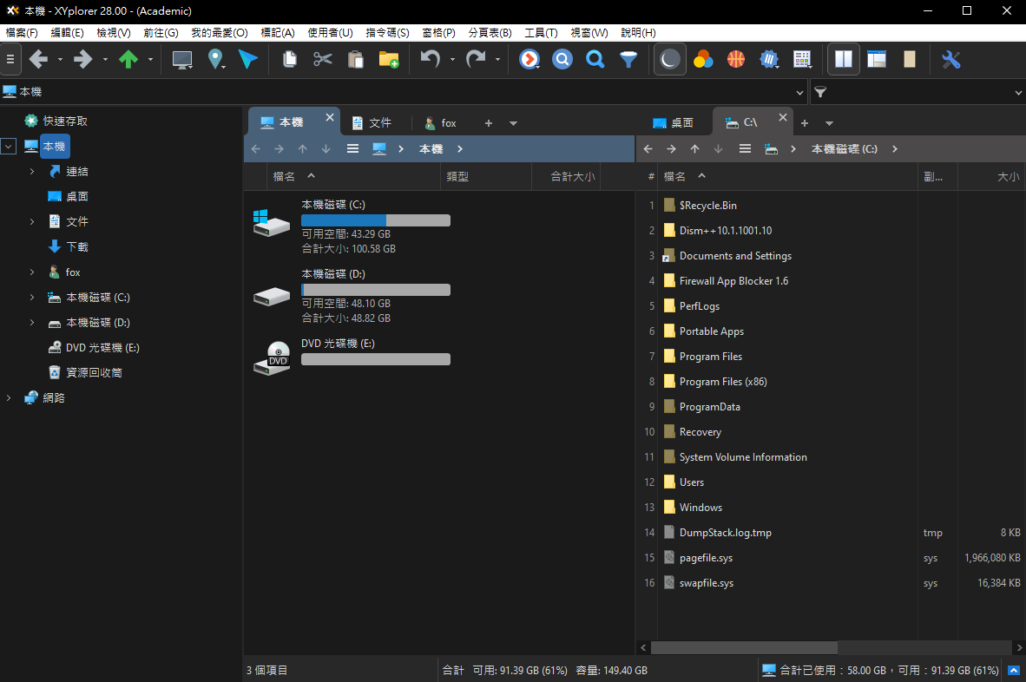Viewport: 1026px width, 682px height.
Task: Open the 工具(T) menu
Action: tap(540, 33)
